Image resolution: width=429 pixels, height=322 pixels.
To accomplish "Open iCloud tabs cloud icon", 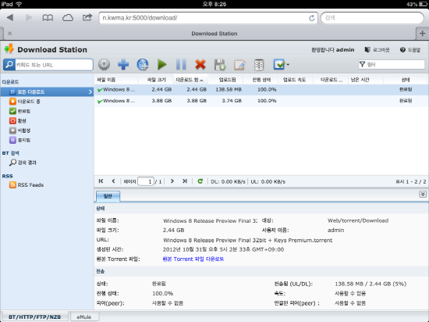I will click(x=68, y=18).
